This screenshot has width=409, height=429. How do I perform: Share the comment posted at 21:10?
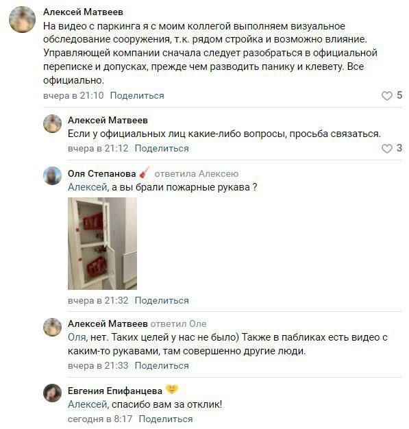(137, 96)
